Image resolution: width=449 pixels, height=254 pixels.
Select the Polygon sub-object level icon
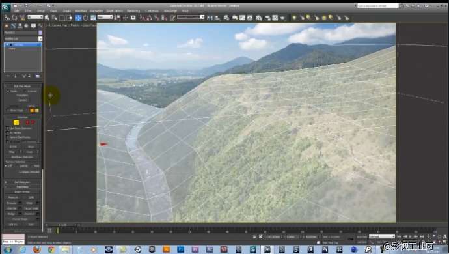point(27,122)
